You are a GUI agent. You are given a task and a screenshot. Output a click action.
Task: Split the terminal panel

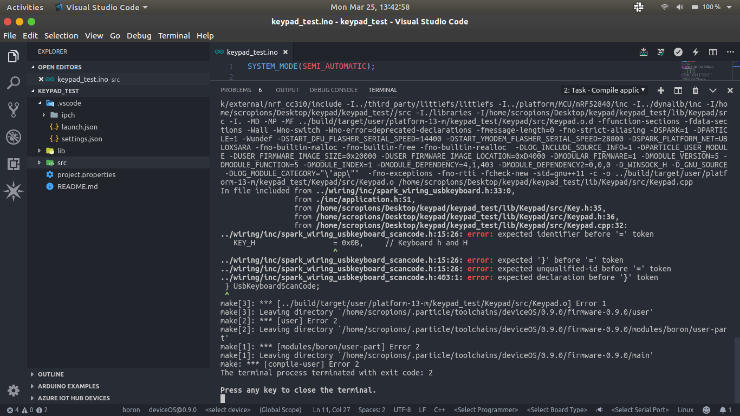678,90
